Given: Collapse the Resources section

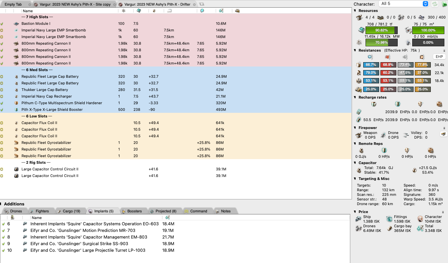Looking at the screenshot, I should pyautogui.click(x=355, y=11).
